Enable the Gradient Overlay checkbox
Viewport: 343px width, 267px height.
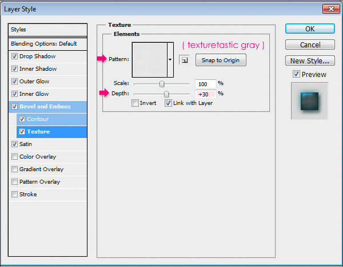14,169
